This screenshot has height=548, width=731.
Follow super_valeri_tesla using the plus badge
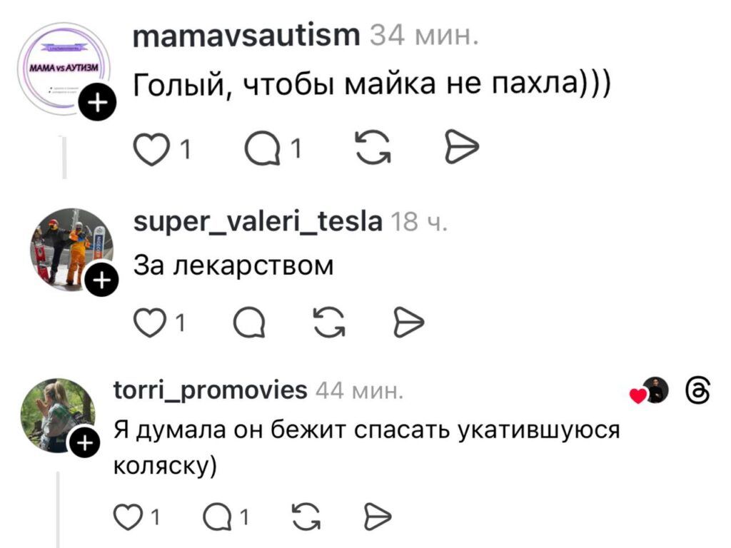click(101, 281)
